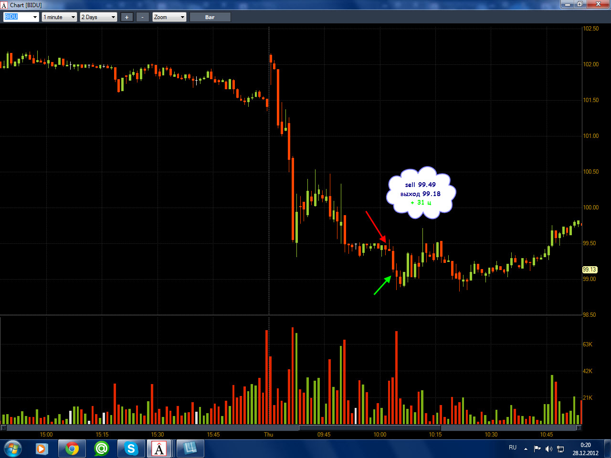Click the zoom in plus button
611x458 pixels.
tap(126, 17)
